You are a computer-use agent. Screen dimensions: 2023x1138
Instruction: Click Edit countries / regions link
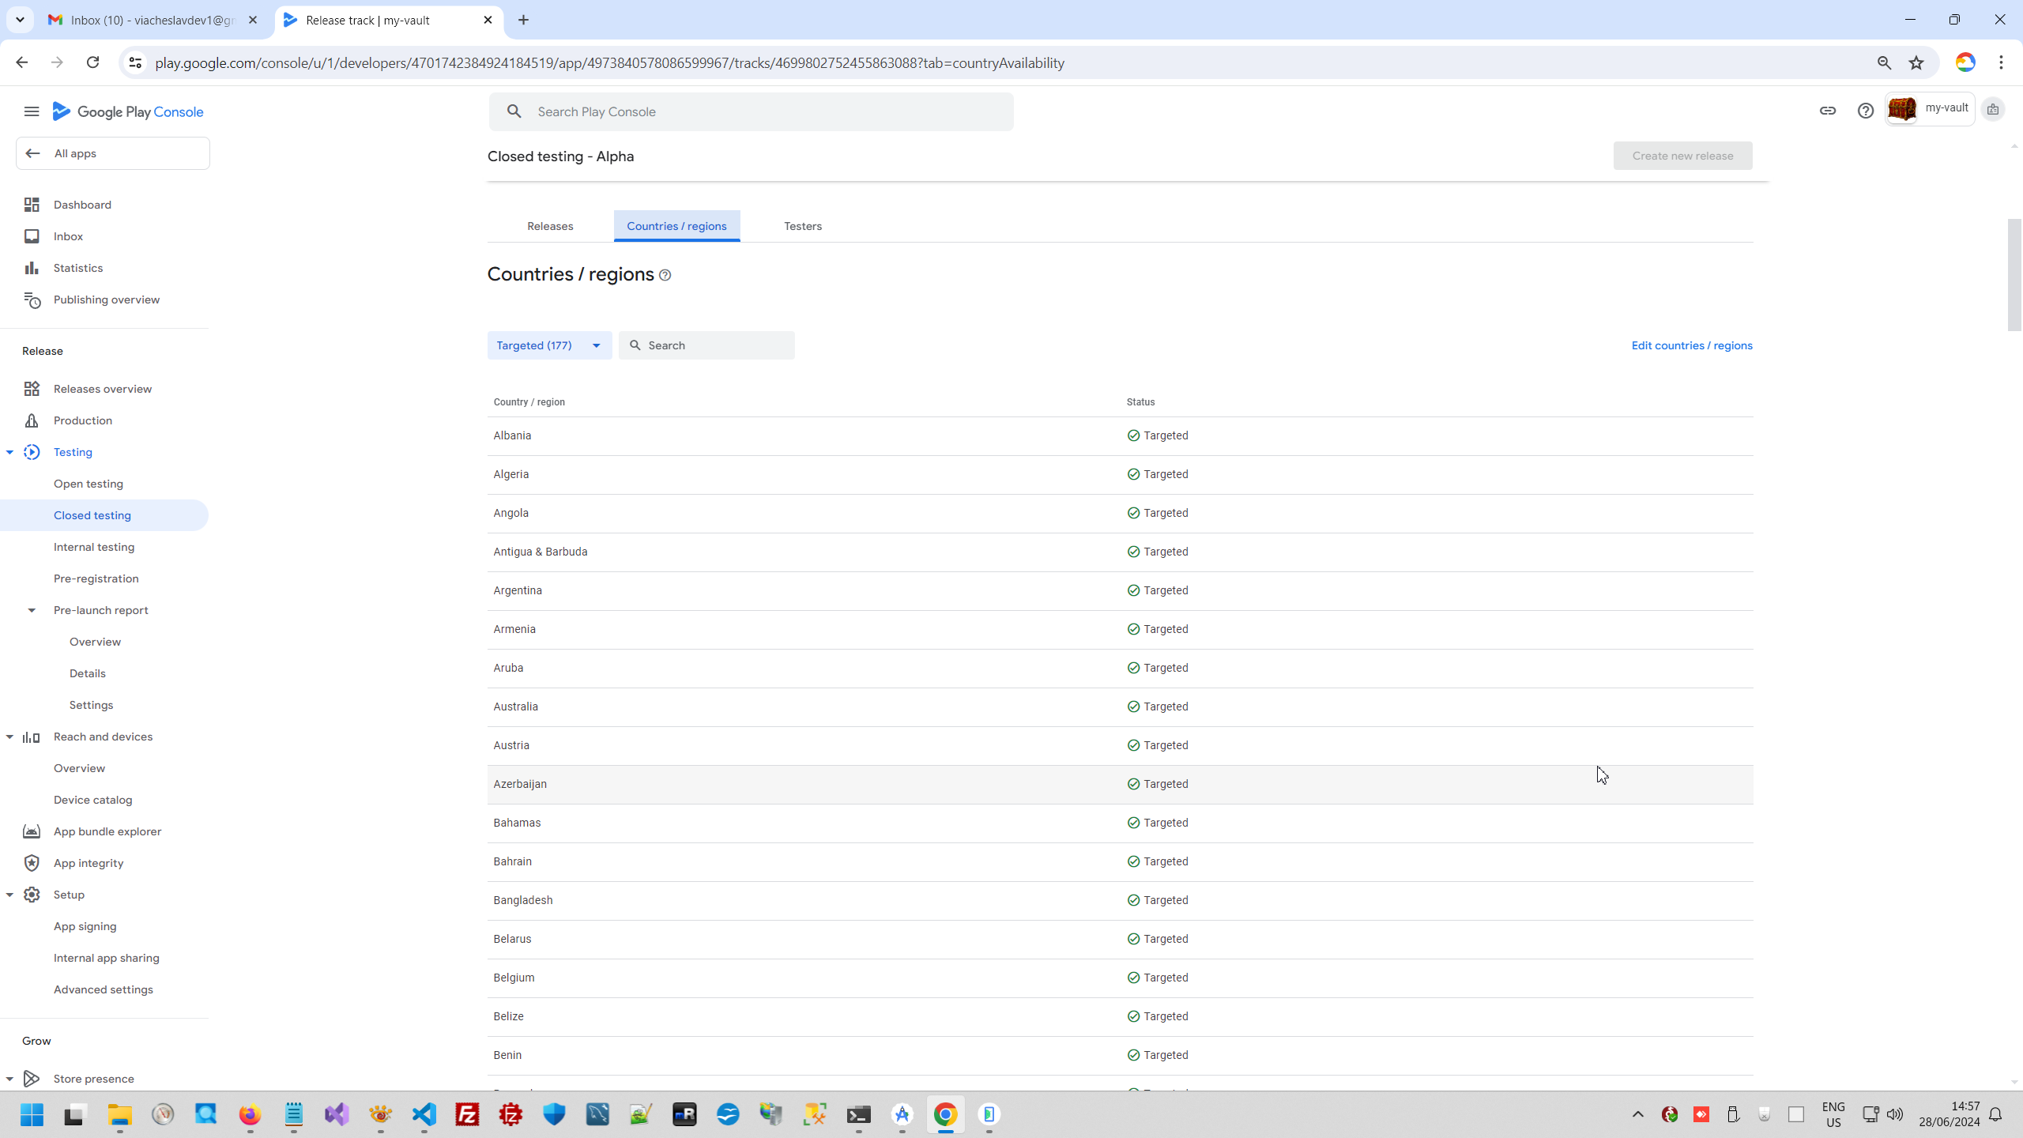point(1692,345)
